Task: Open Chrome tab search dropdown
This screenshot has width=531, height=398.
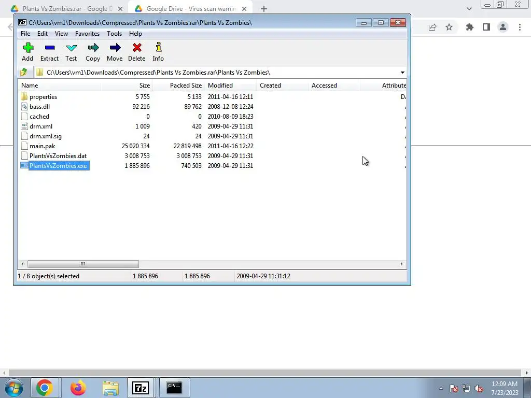Action: point(469,8)
